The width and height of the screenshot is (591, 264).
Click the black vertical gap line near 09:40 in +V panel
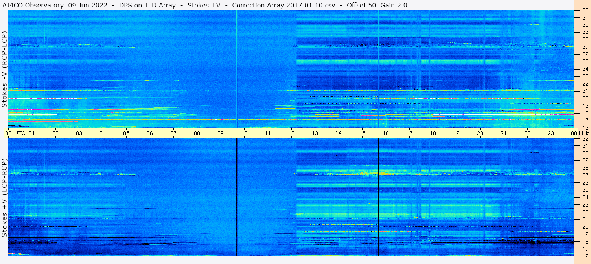point(237,197)
